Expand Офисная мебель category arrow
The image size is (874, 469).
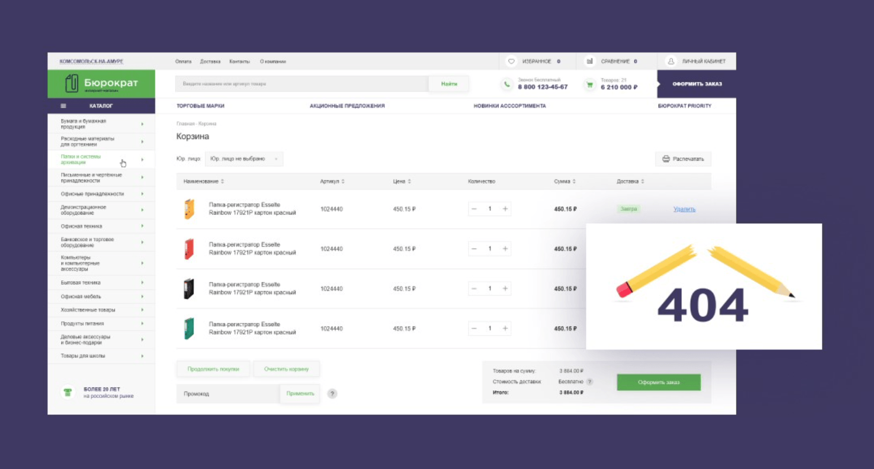pos(142,297)
